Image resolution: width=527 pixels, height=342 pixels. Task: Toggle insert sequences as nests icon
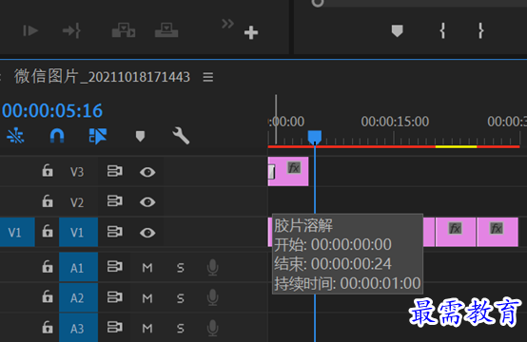click(15, 136)
